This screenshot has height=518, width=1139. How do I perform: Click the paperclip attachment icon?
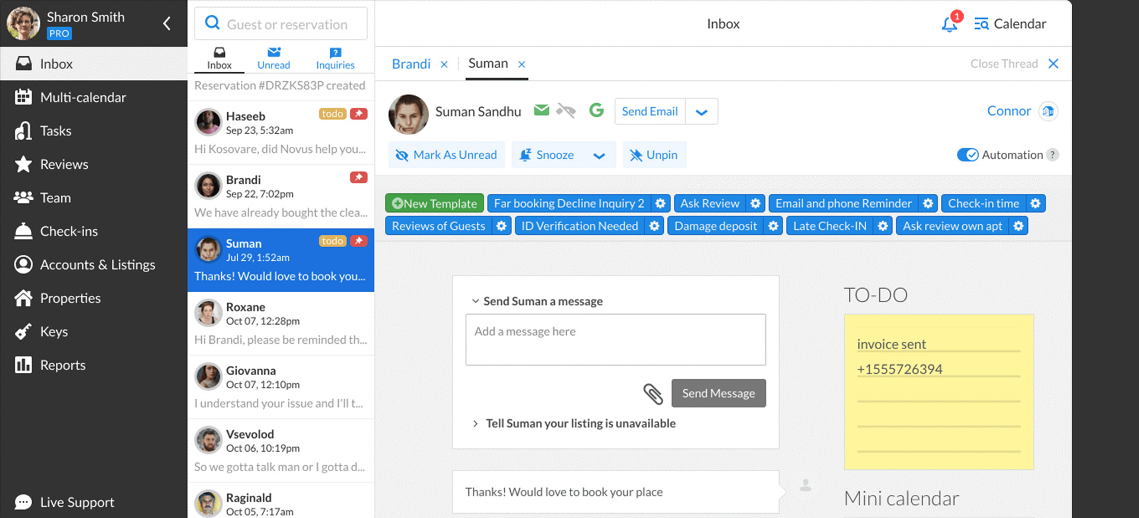(653, 394)
